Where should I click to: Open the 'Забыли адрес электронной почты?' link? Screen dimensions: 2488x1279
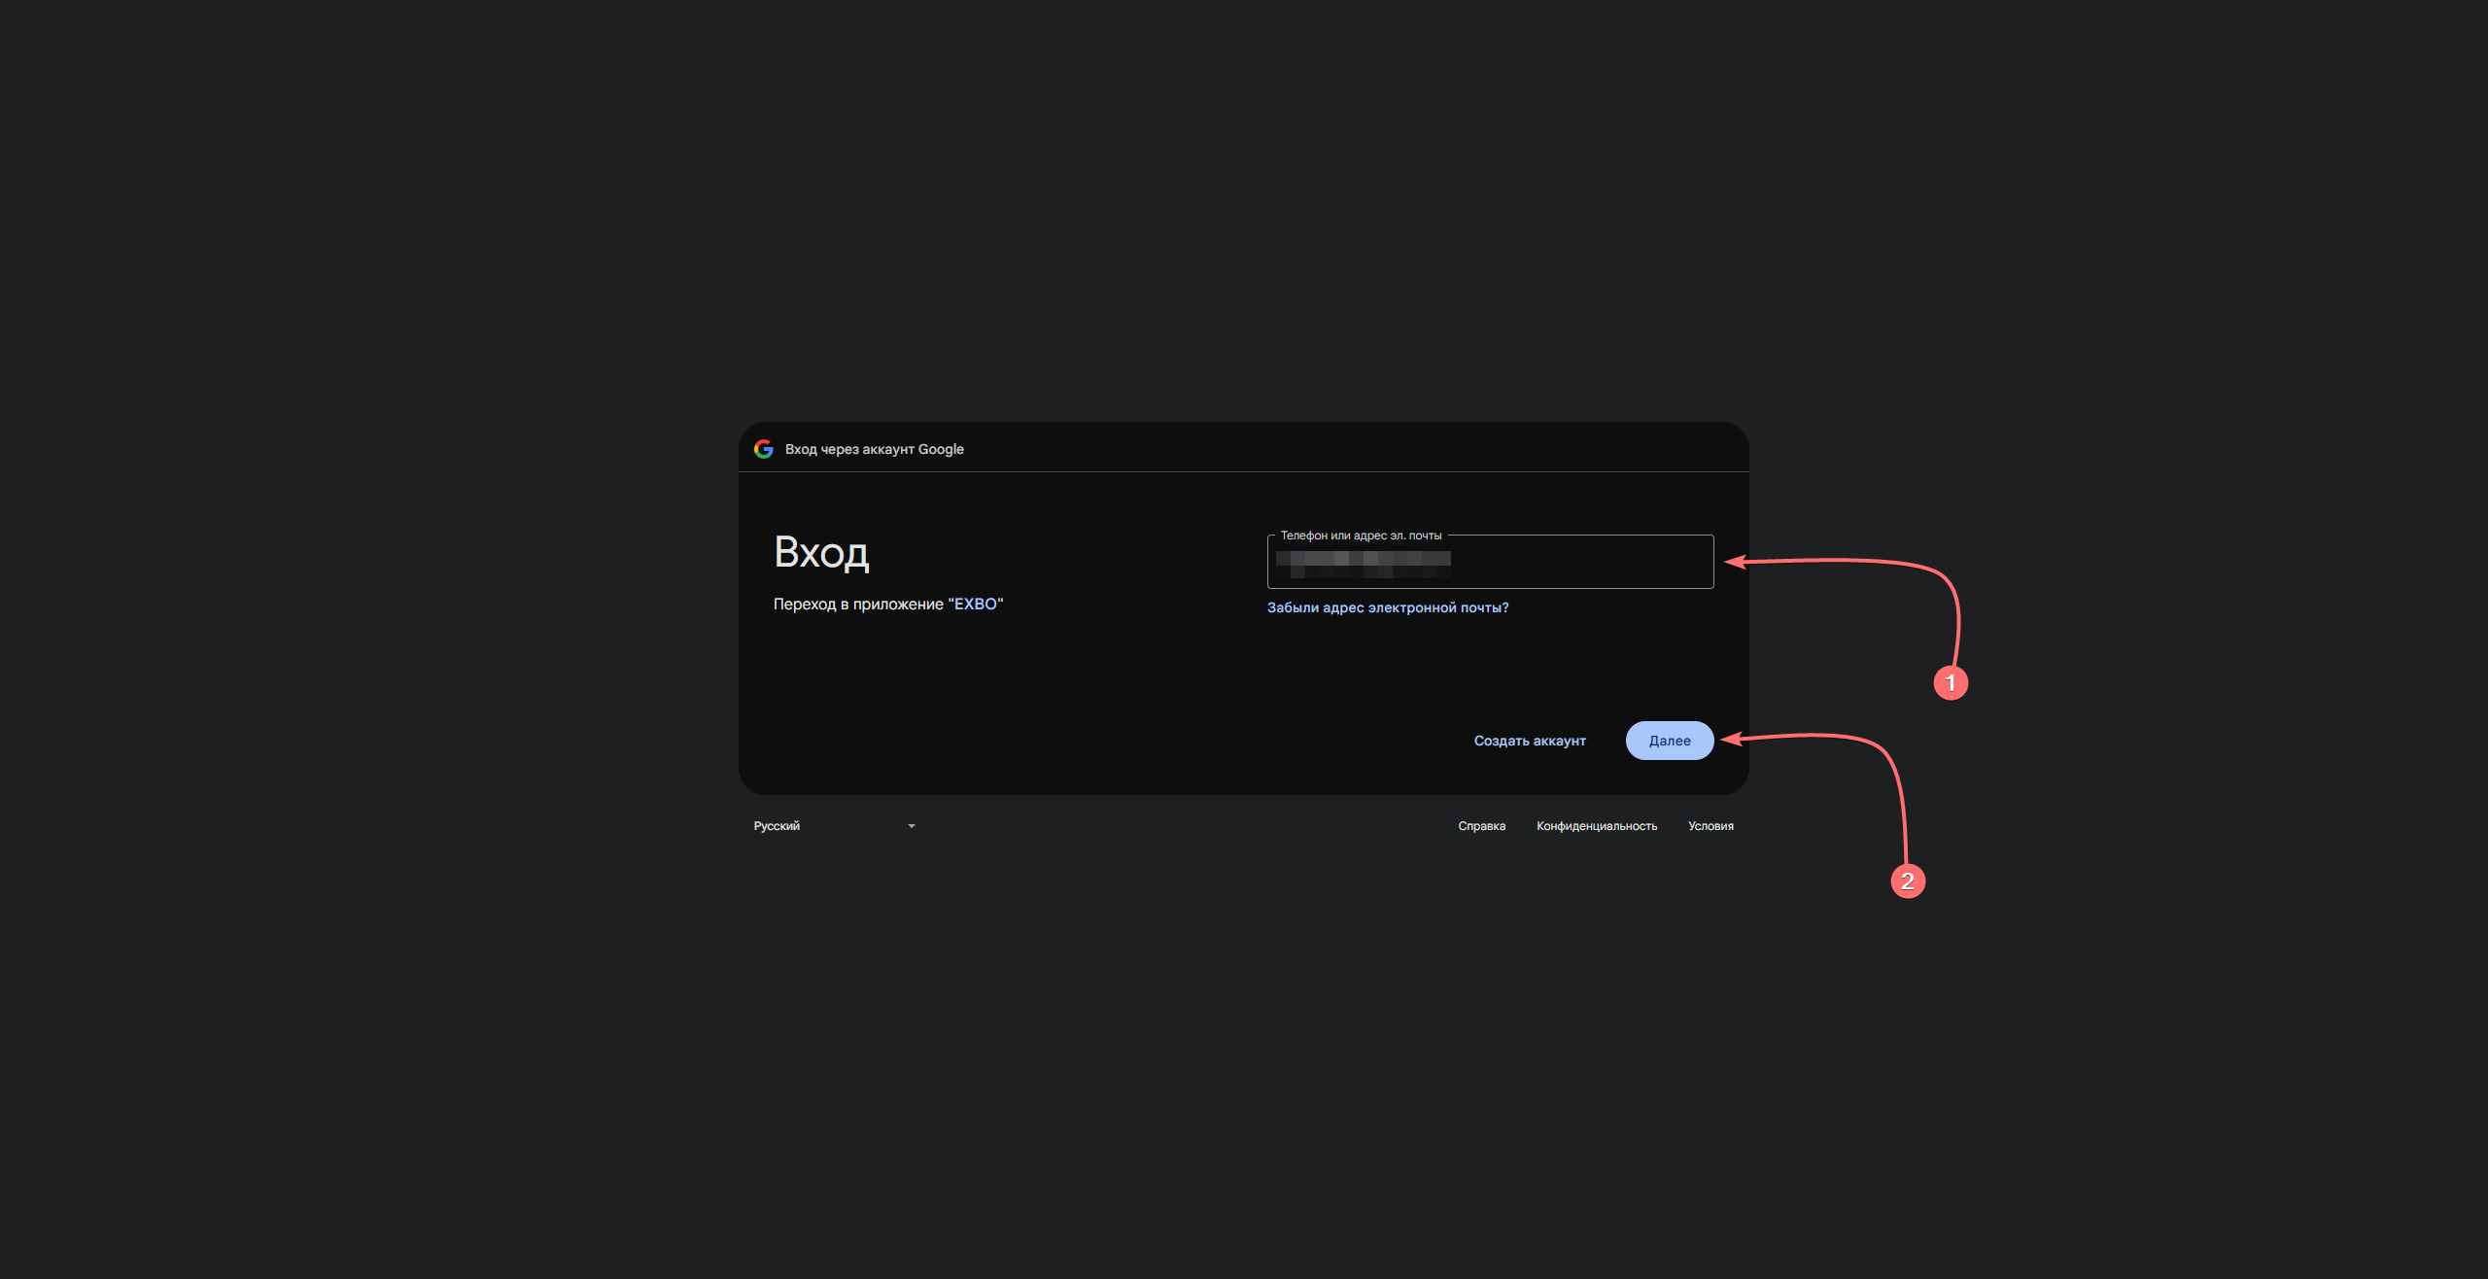[1388, 607]
